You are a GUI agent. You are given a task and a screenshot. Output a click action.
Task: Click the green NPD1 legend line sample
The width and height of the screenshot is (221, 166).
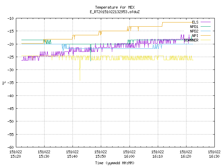[205, 26]
